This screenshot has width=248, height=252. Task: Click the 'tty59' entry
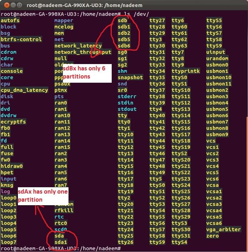(157, 242)
